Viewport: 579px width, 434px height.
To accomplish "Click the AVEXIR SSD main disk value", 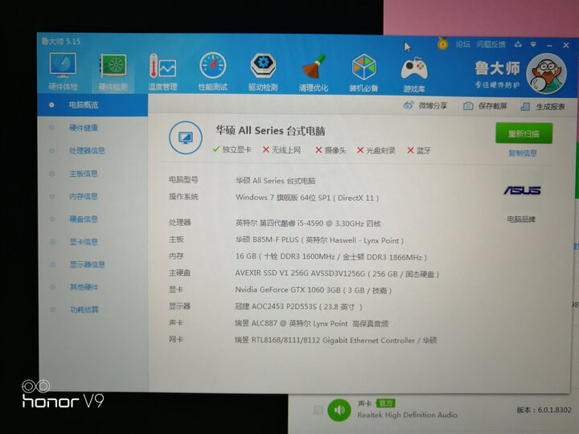I will point(337,274).
